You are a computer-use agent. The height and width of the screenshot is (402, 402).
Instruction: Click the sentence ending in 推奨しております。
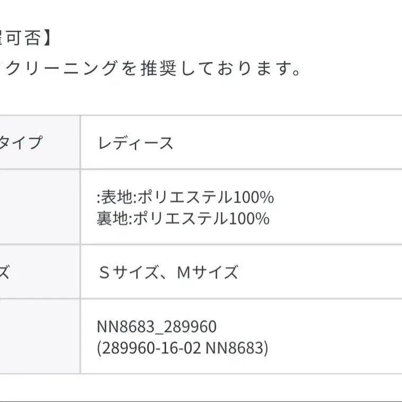(151, 69)
